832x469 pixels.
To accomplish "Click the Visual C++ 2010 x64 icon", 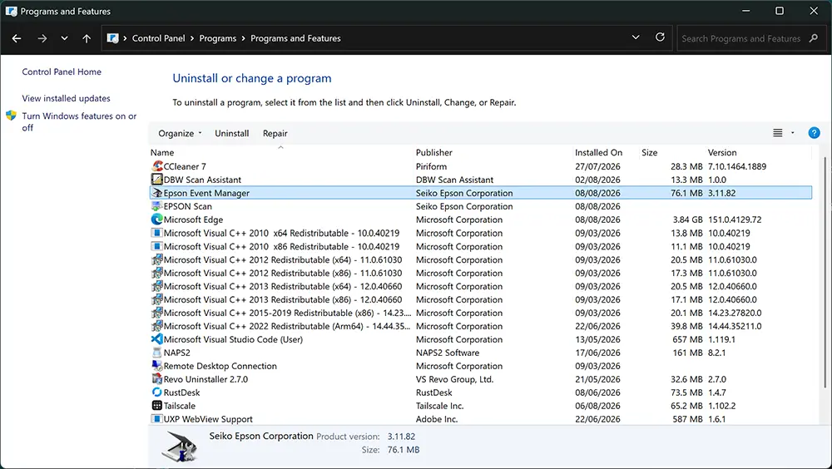I will pyautogui.click(x=157, y=232).
